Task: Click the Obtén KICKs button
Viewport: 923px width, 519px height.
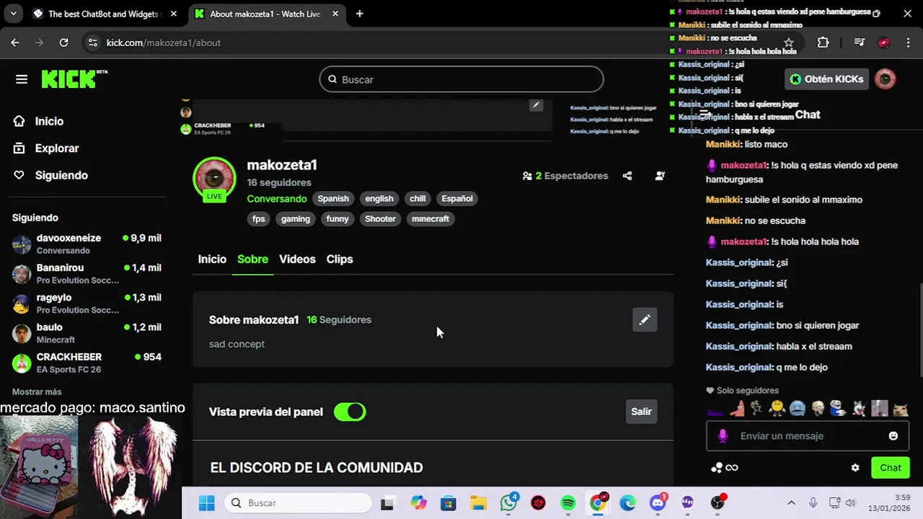Action: pyautogui.click(x=826, y=79)
